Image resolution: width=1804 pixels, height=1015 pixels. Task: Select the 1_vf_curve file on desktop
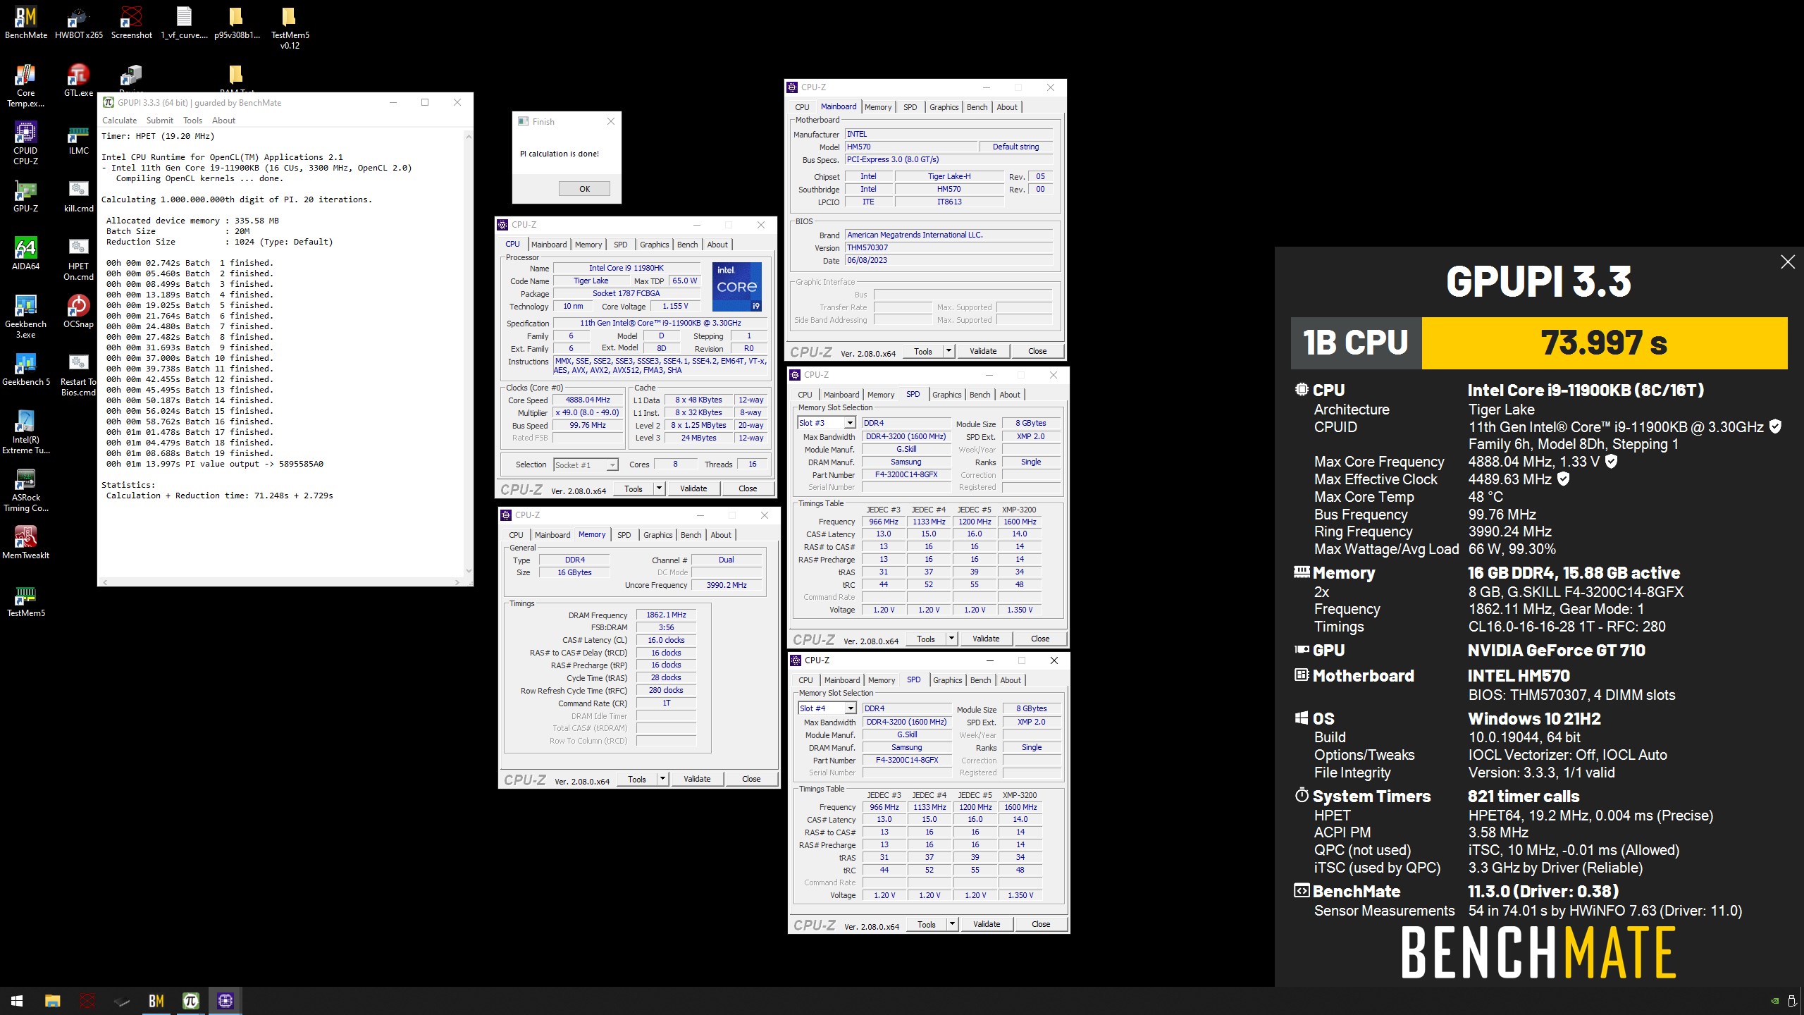pyautogui.click(x=184, y=23)
